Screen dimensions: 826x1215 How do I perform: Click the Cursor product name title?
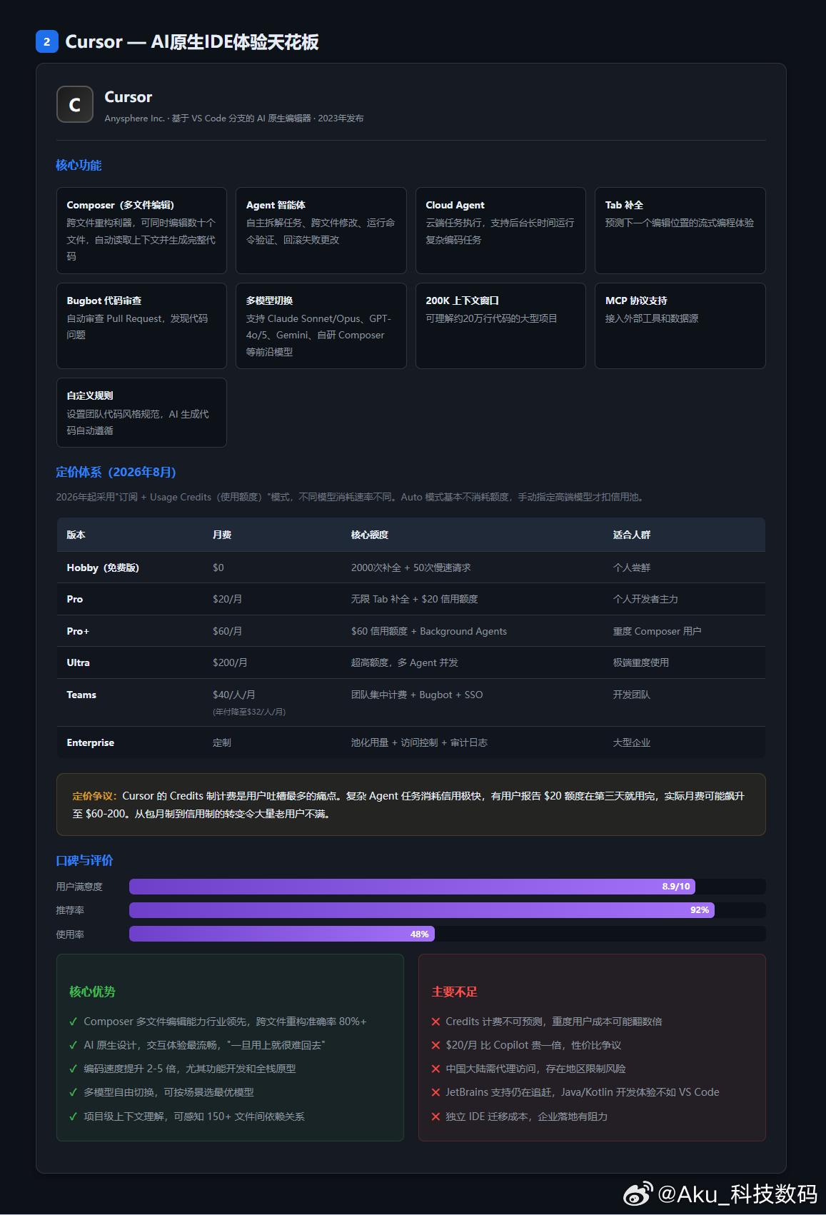(129, 97)
